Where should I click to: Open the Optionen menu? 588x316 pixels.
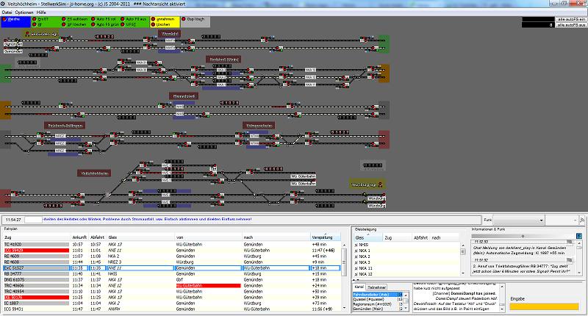point(24,12)
